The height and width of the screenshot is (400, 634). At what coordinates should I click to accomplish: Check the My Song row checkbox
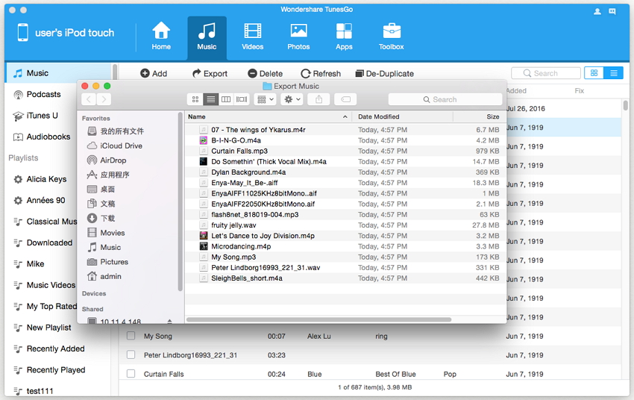[x=131, y=337]
